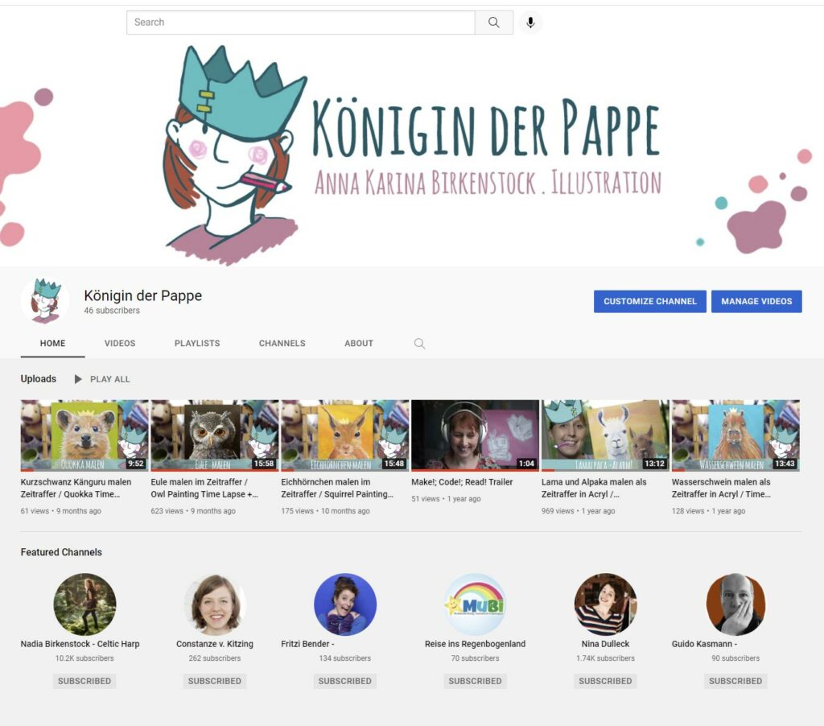Click the Customize Channel button
Screen dimensions: 824x726
point(650,301)
